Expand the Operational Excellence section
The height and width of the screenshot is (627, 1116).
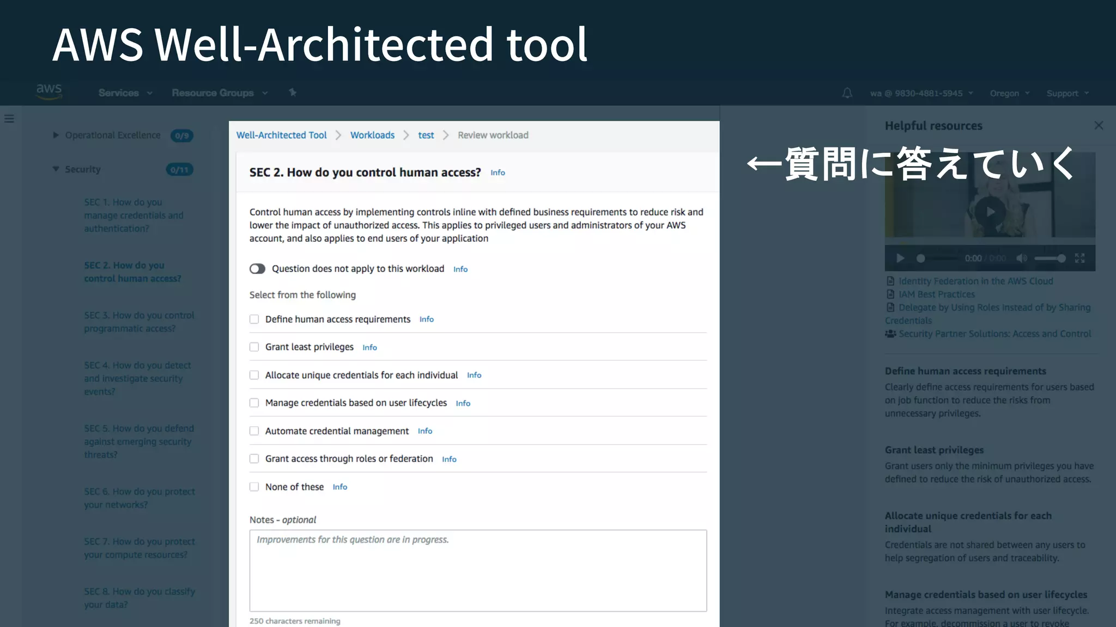click(x=56, y=135)
